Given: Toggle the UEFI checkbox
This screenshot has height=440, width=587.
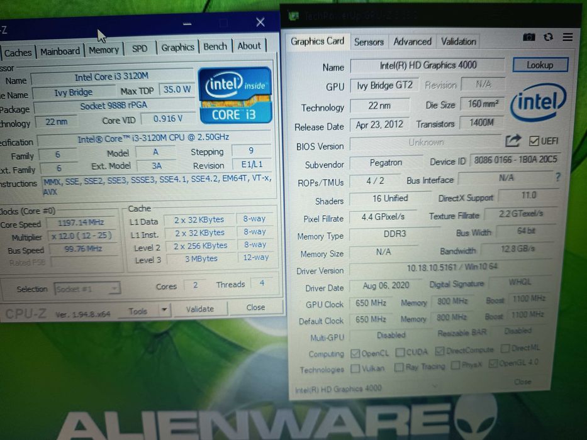Looking at the screenshot, I should click(534, 141).
